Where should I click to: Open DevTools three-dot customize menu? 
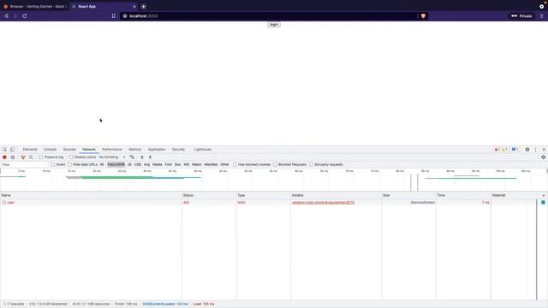535,150
